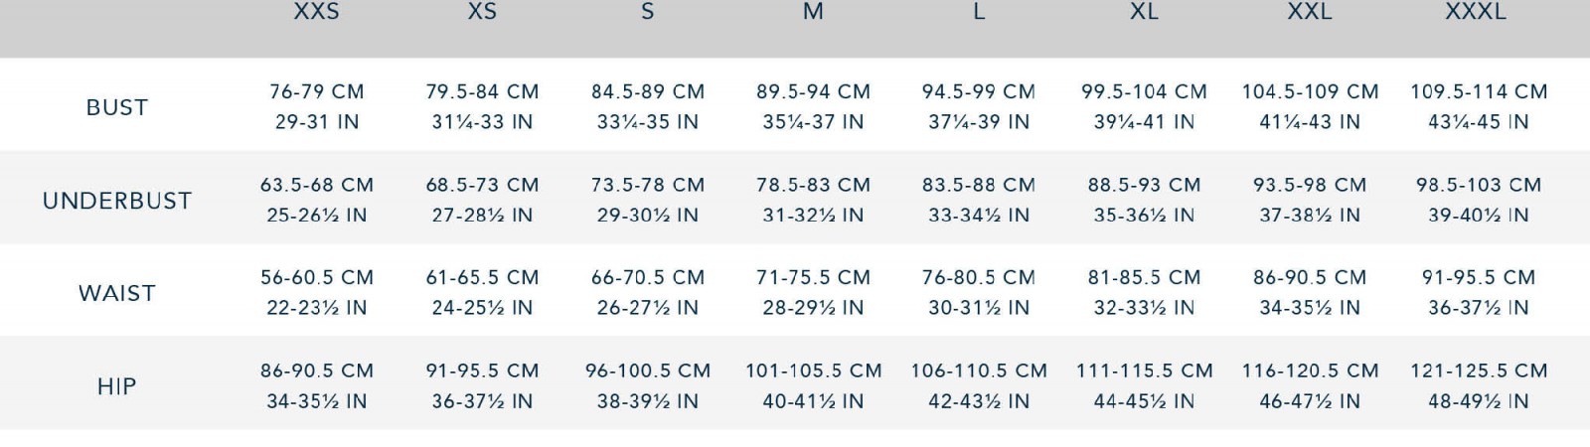This screenshot has height=447, width=1590.
Task: Select the XS size column header
Action: 482,12
